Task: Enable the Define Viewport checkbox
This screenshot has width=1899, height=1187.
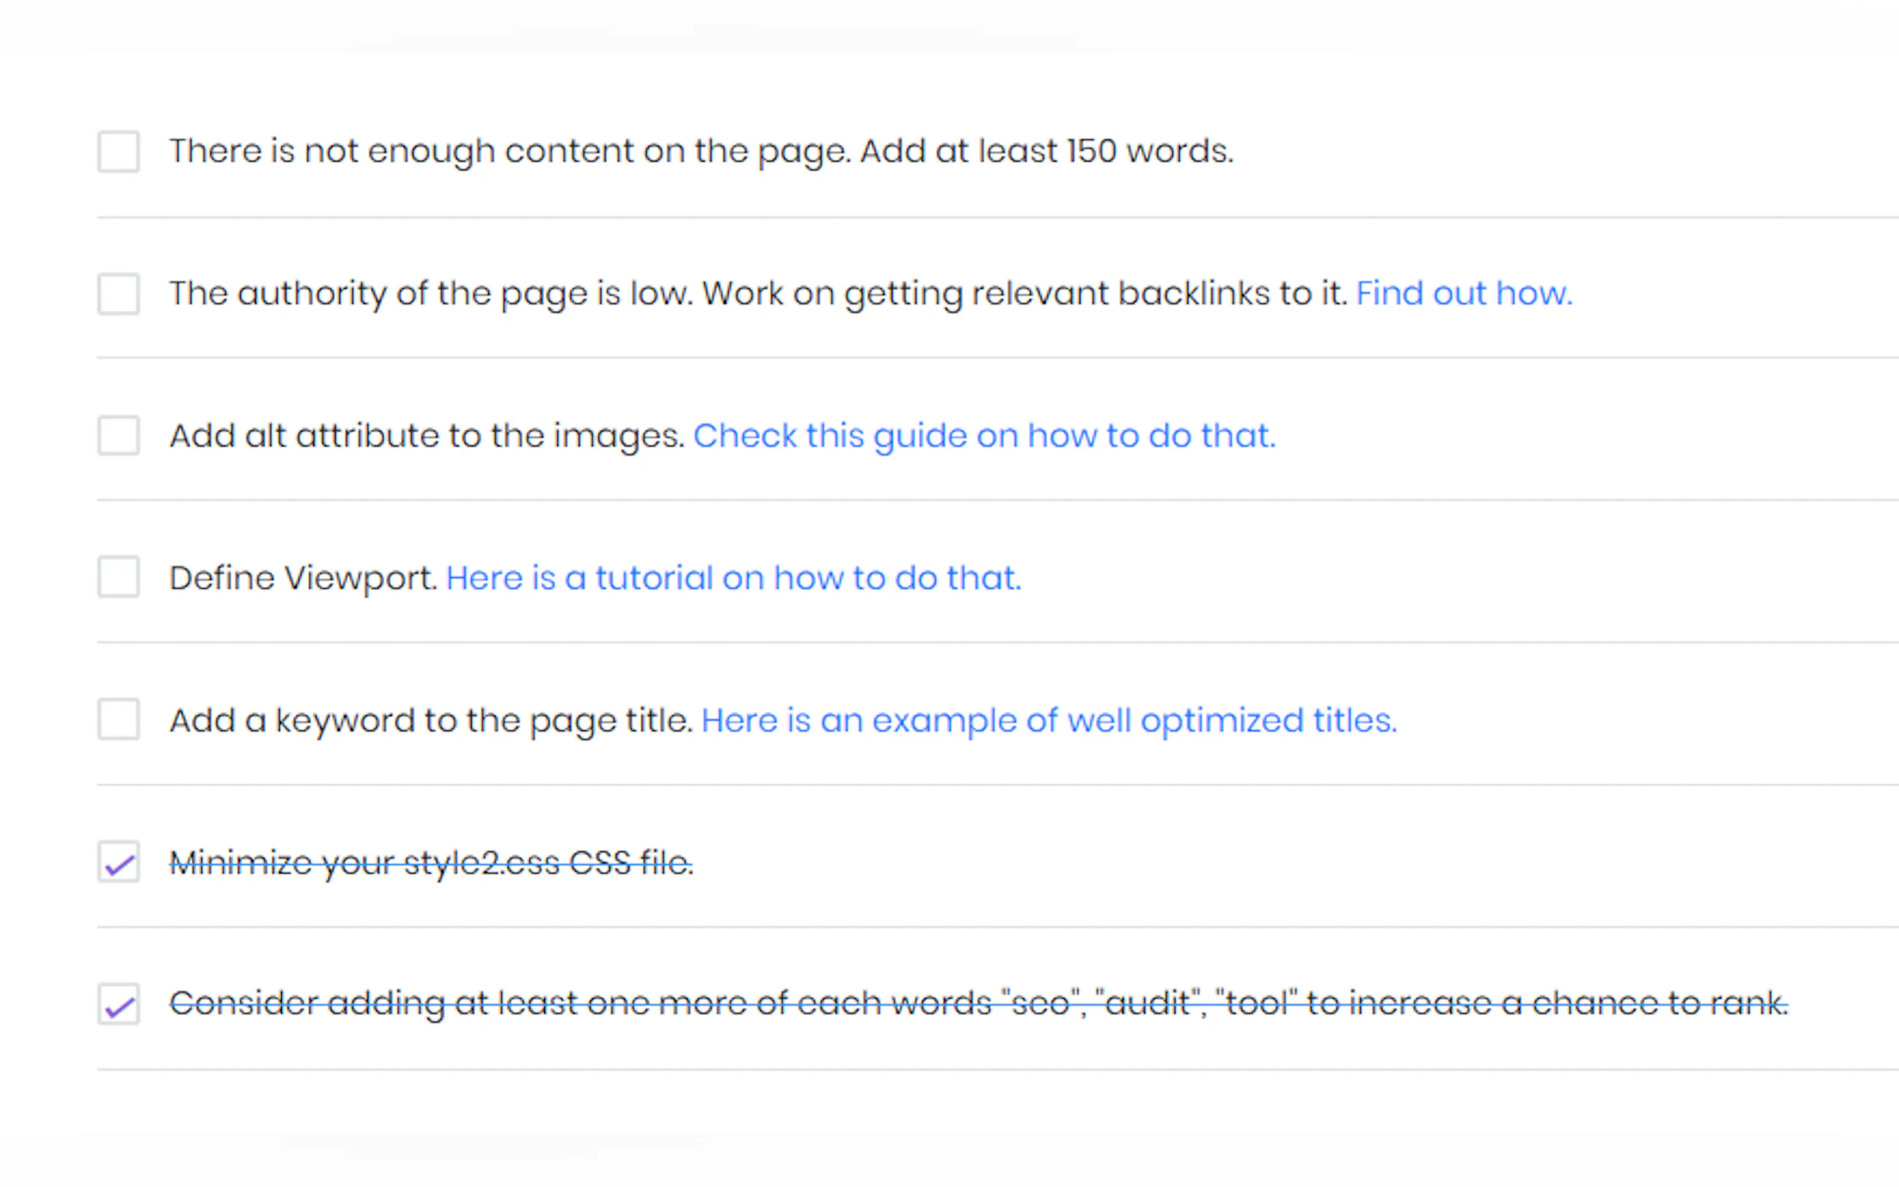Action: [119, 578]
